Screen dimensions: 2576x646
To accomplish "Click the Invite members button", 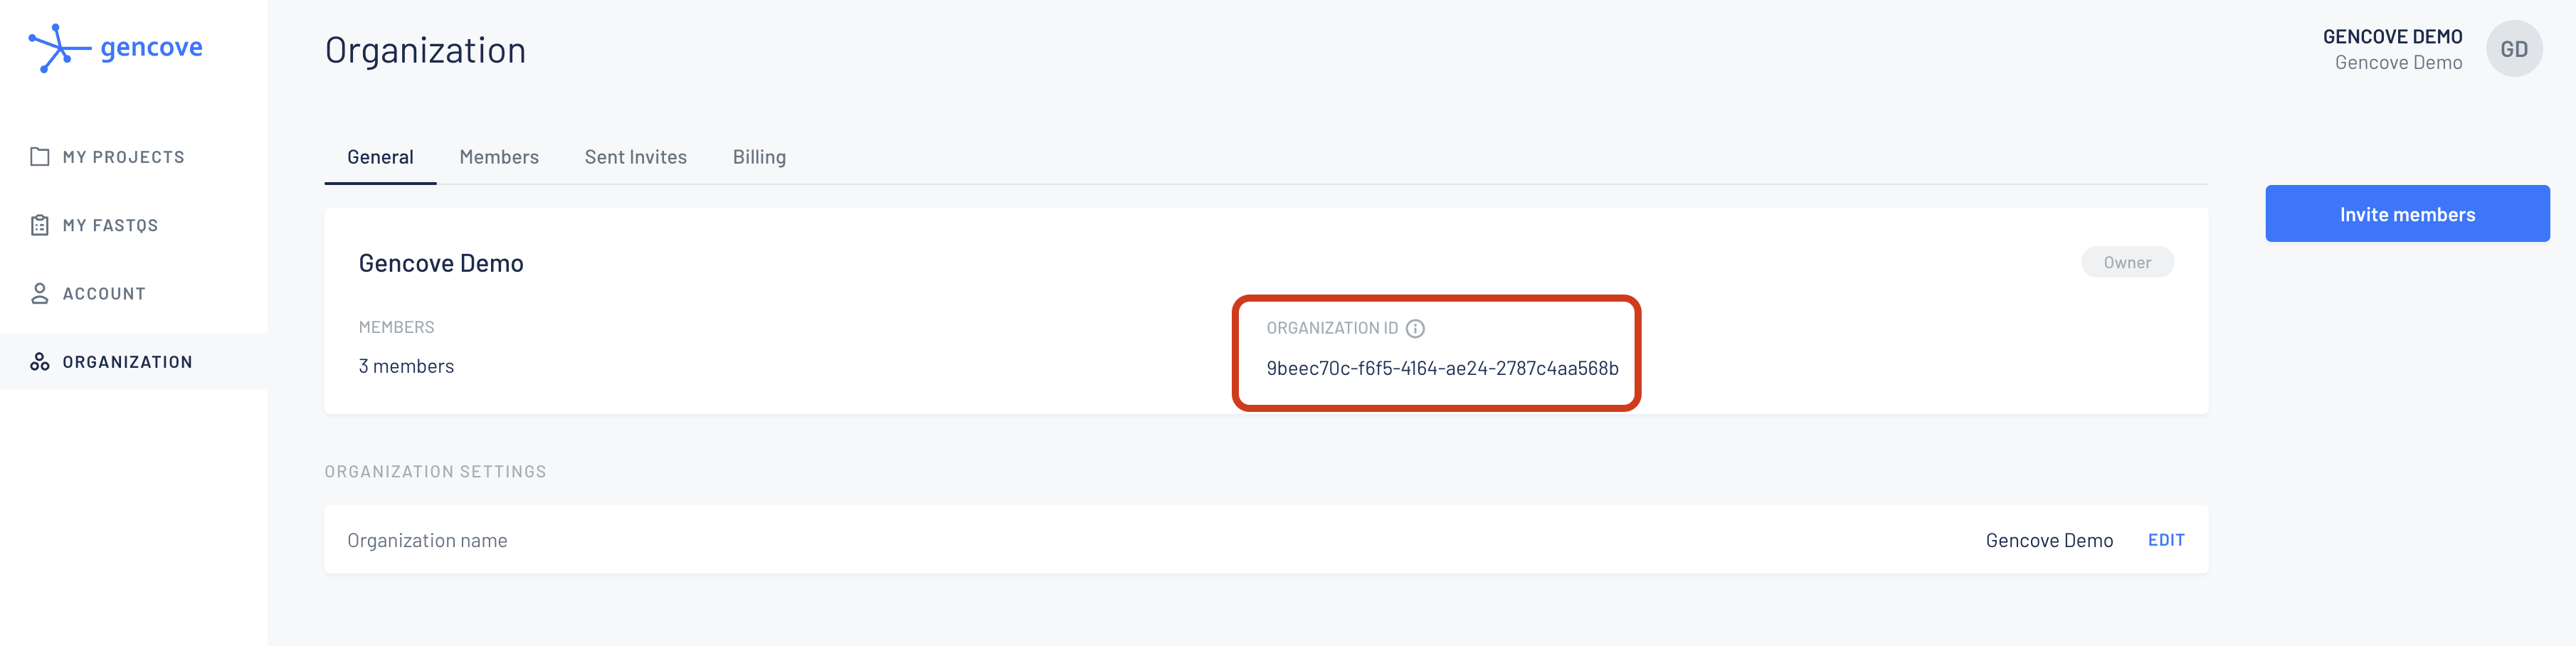I will 2407,213.
